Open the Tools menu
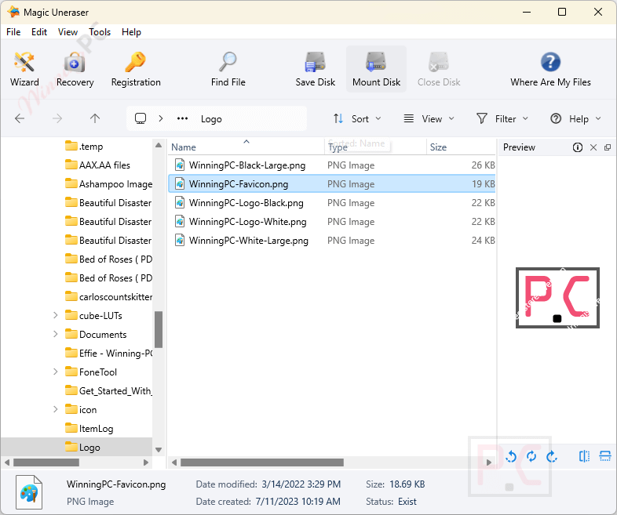This screenshot has height=515, width=617. (x=100, y=32)
